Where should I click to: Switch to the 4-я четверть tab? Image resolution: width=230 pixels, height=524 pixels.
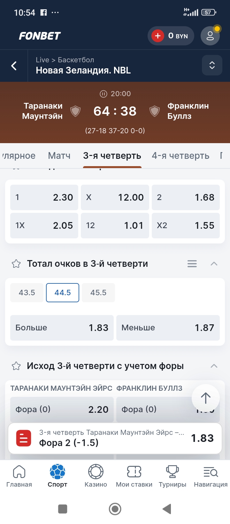180,156
